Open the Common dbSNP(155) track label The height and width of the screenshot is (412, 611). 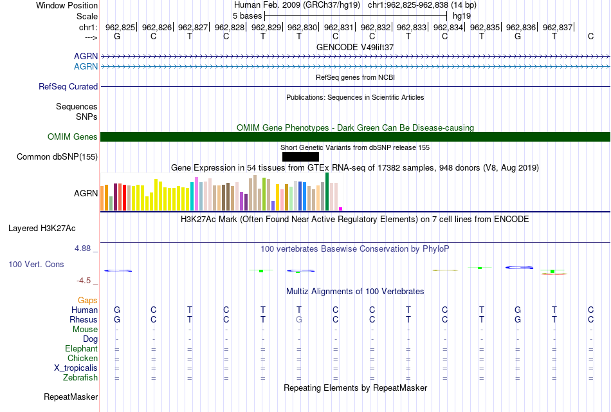(57, 157)
